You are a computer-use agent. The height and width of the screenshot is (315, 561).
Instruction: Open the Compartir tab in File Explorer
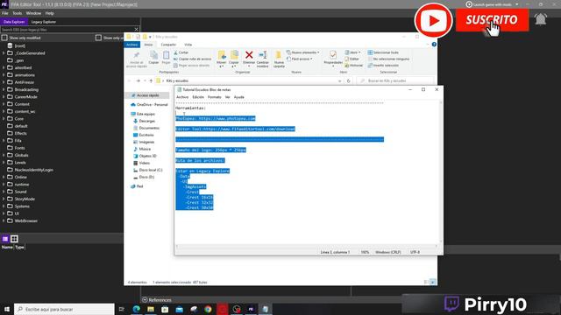(168, 45)
